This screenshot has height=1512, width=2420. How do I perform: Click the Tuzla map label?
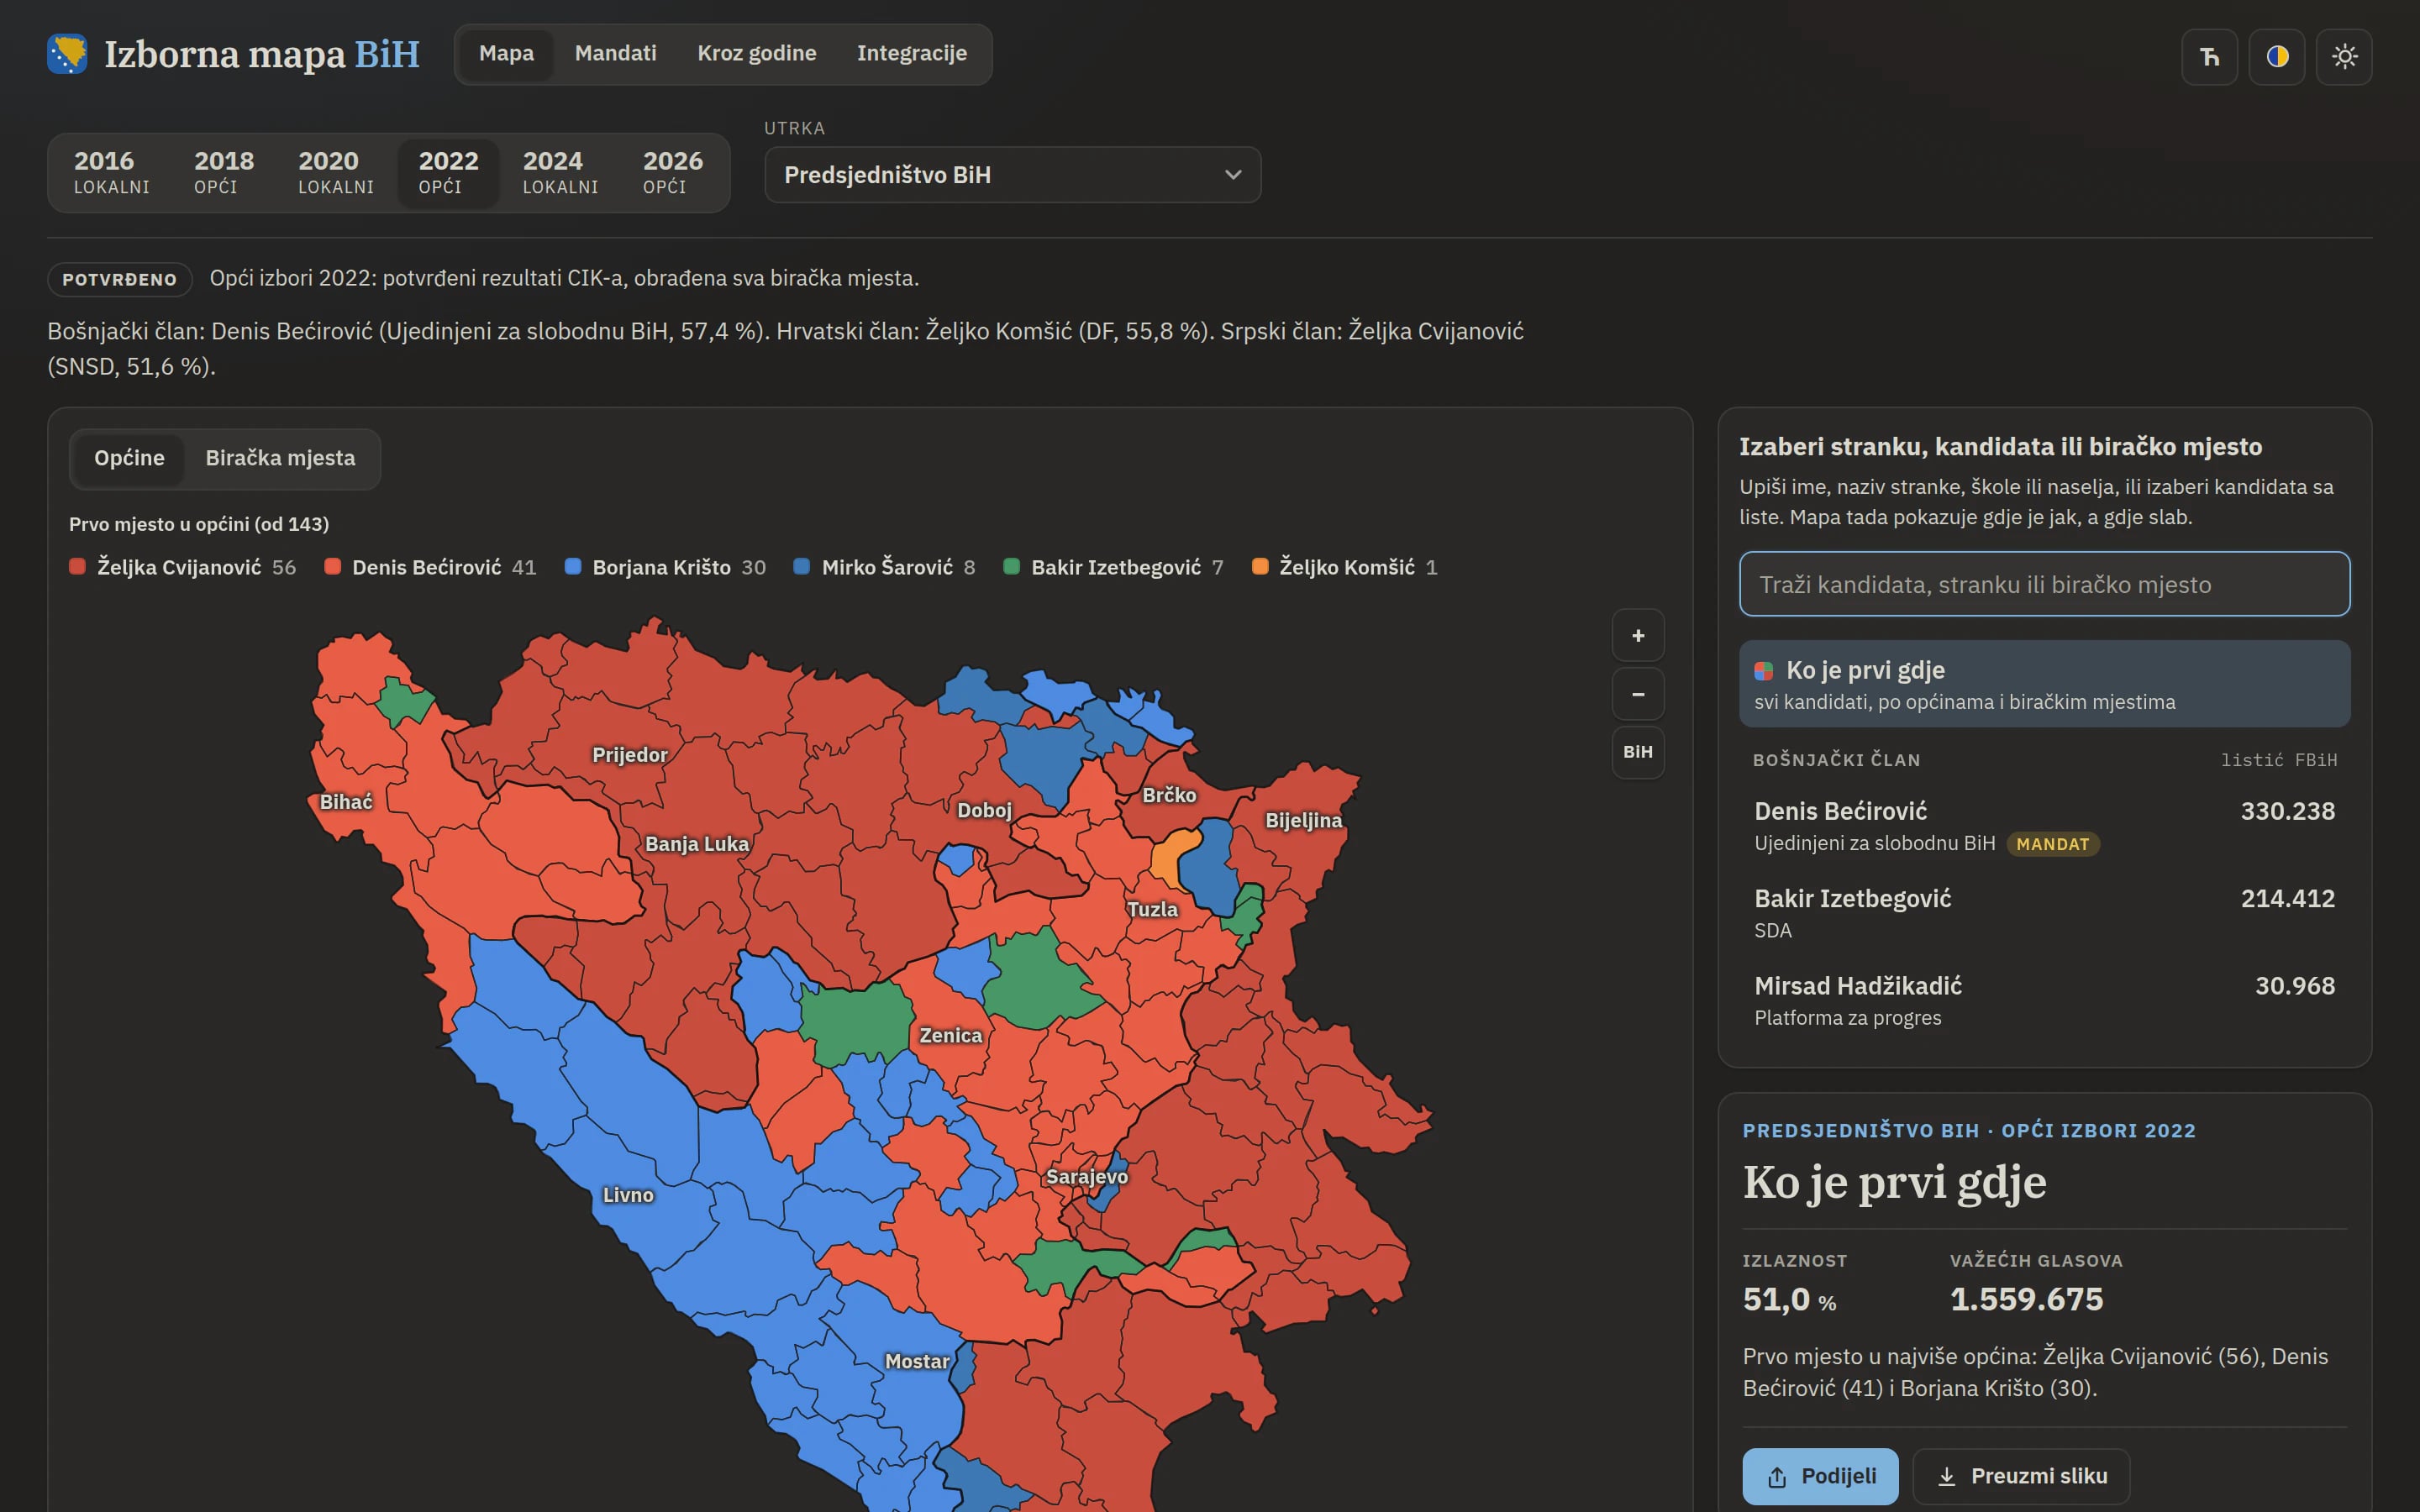[1152, 910]
